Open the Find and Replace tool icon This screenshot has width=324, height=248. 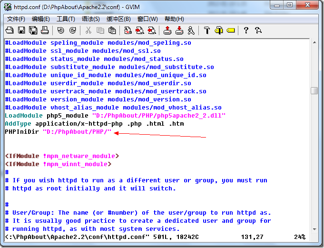click(128, 30)
